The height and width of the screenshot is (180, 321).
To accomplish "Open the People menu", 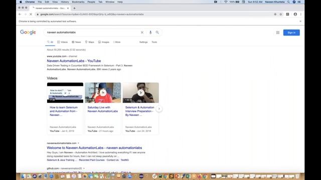I will pos(91,2).
